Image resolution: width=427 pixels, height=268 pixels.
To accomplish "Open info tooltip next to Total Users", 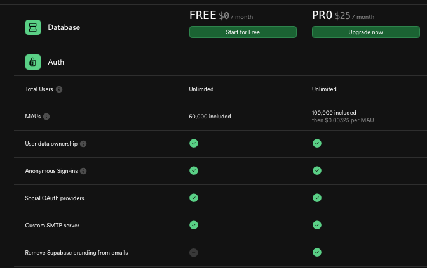I will point(59,89).
